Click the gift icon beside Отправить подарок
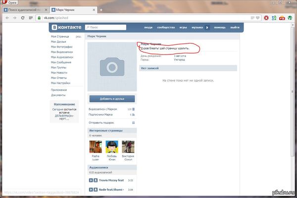297x198 pixels. pyautogui.click(x=133, y=122)
